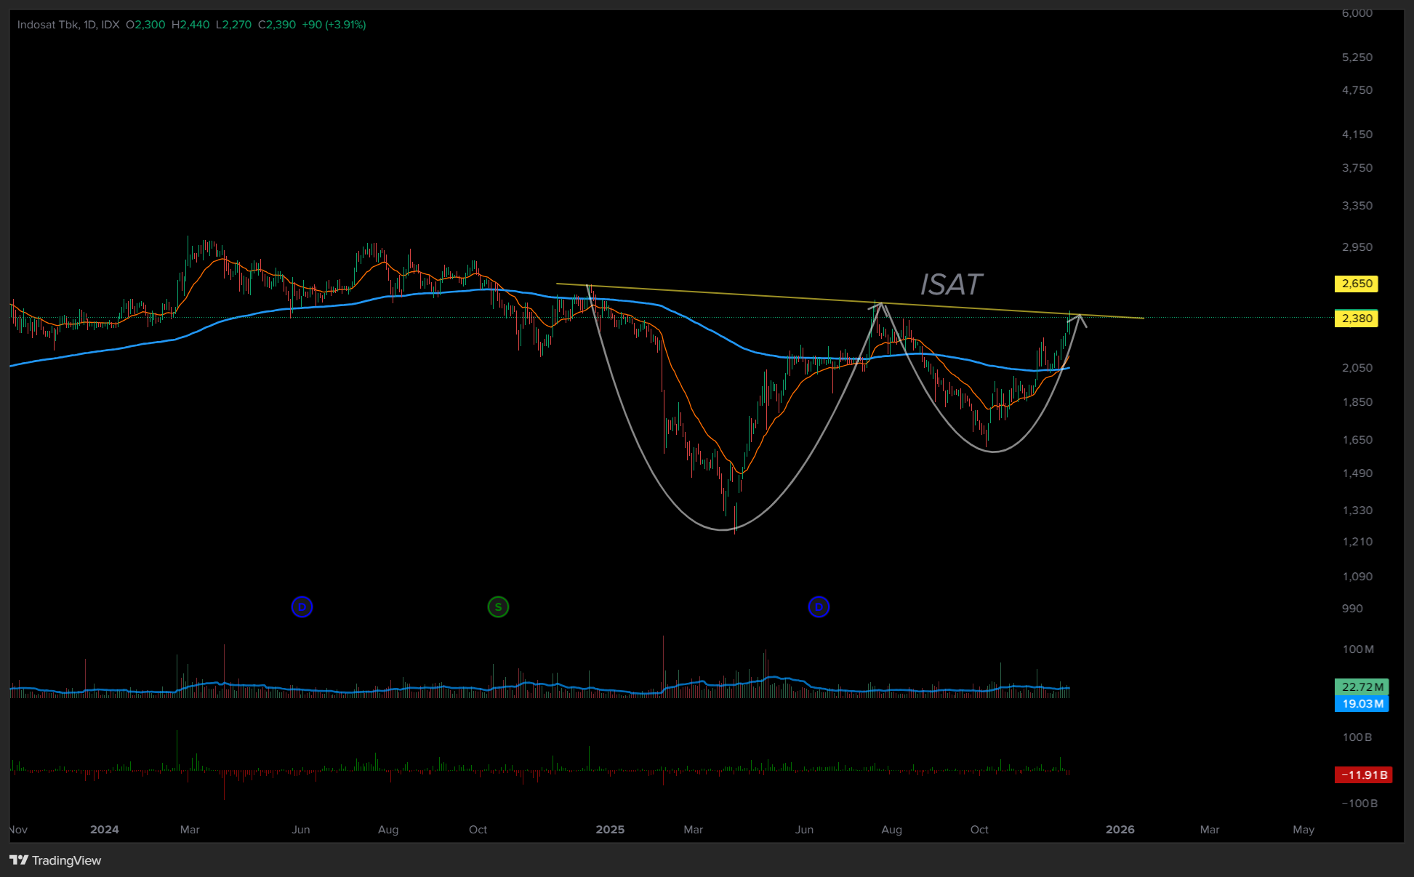1414x877 pixels.
Task: Click the Indosat Tbk symbol title
Action: [x=48, y=25]
